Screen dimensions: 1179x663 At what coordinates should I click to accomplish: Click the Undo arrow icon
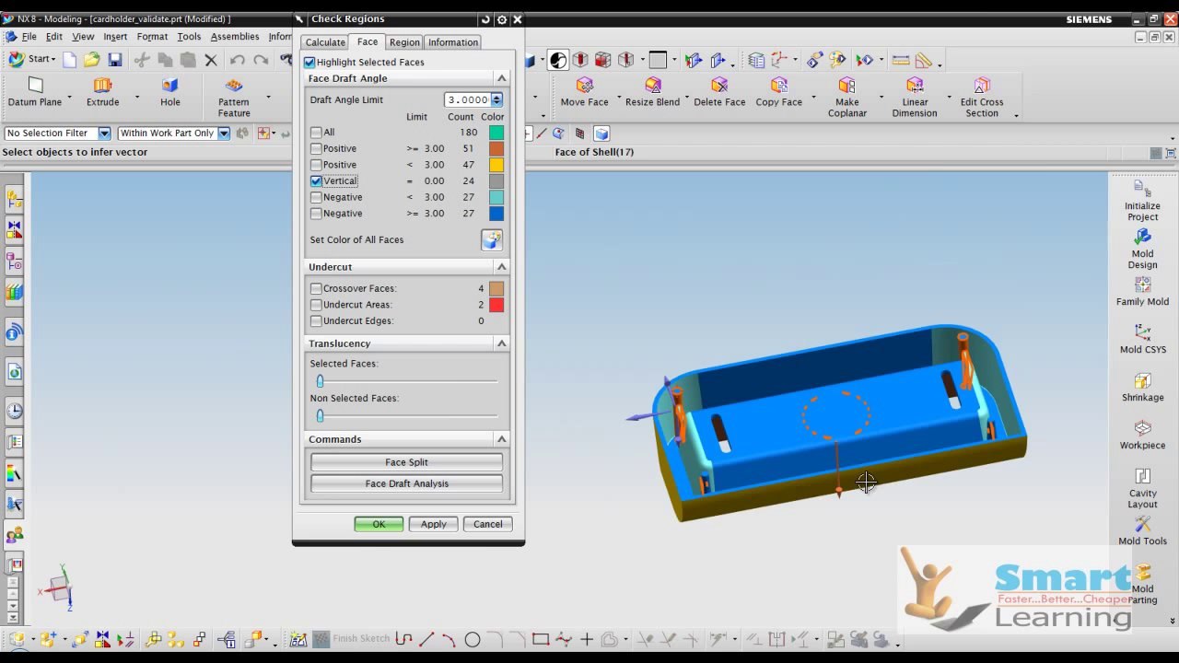point(238,60)
